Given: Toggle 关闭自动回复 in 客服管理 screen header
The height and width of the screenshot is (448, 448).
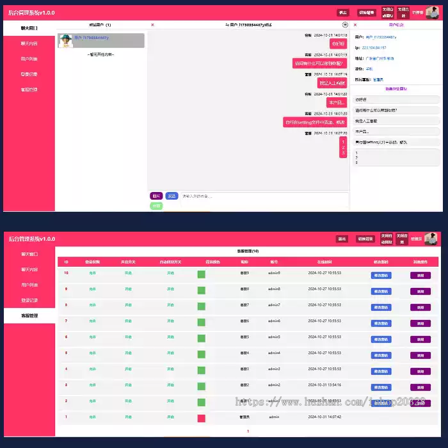Looking at the screenshot, I should point(387,239).
